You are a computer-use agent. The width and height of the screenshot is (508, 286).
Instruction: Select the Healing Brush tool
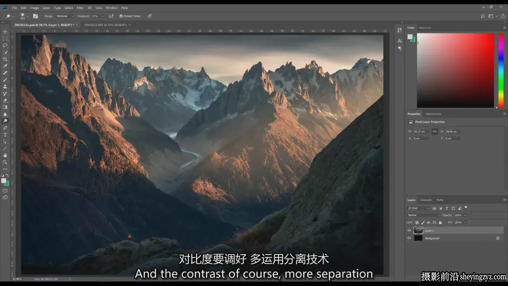(x=5, y=73)
